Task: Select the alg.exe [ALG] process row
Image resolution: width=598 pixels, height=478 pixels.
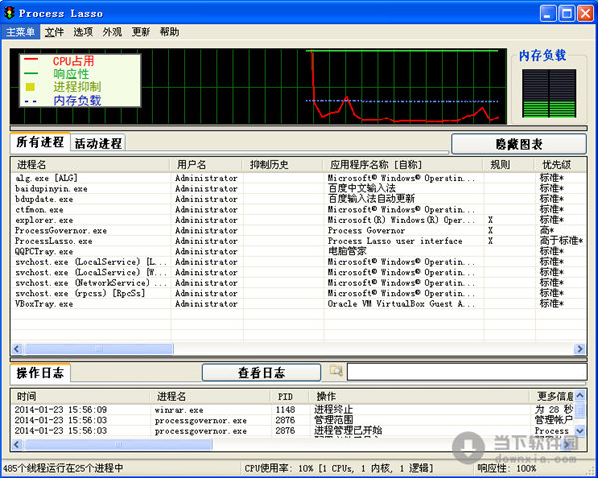Action: click(299, 178)
